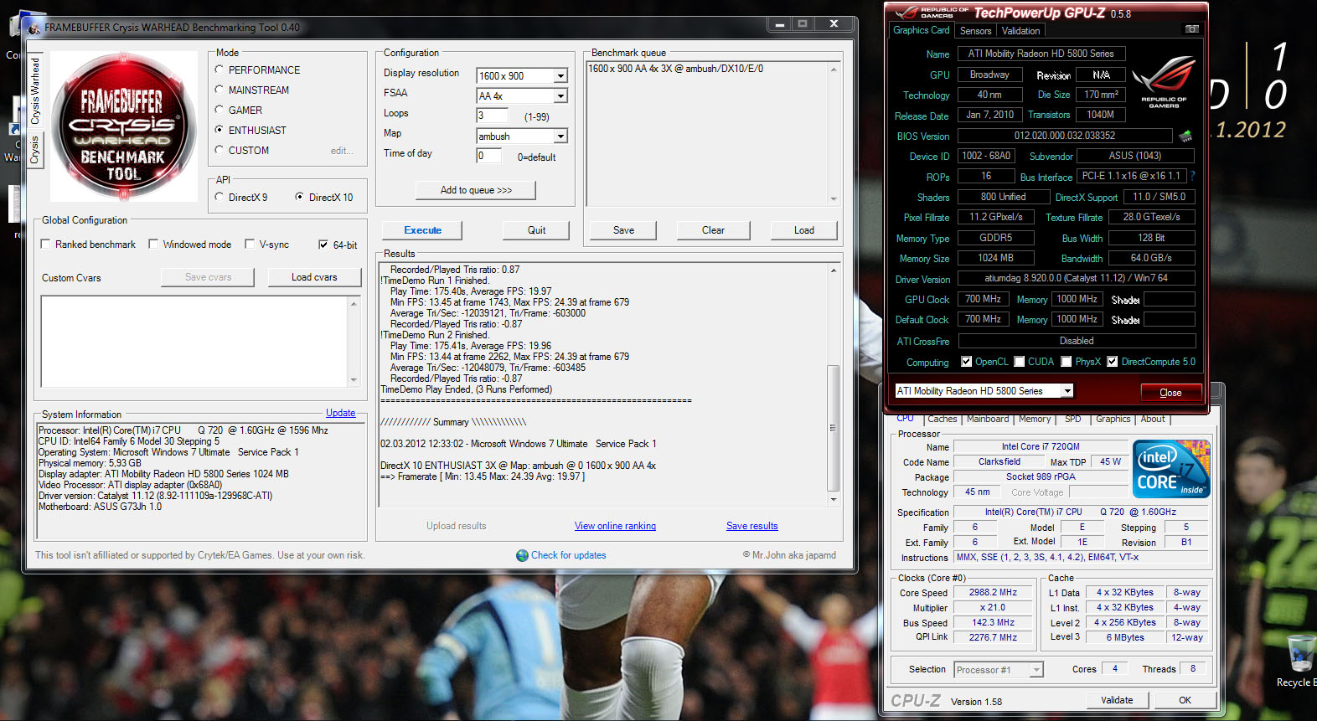Expand the FSAA anti-aliasing dropdown
The height and width of the screenshot is (721, 1317).
[560, 96]
